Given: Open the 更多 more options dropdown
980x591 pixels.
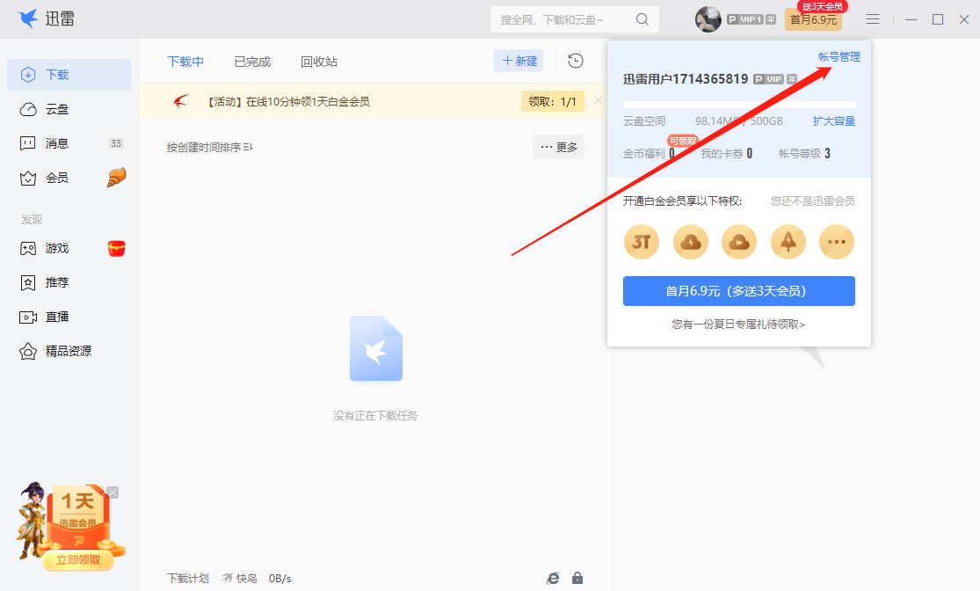Looking at the screenshot, I should point(558,147).
